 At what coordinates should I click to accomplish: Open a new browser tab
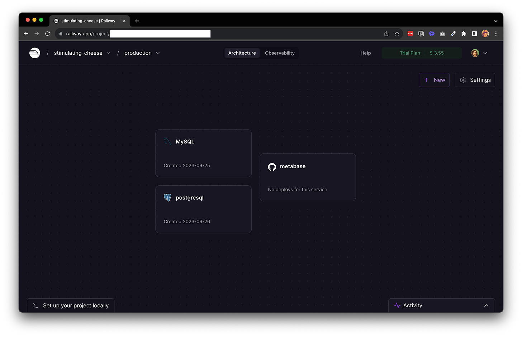pyautogui.click(x=137, y=21)
